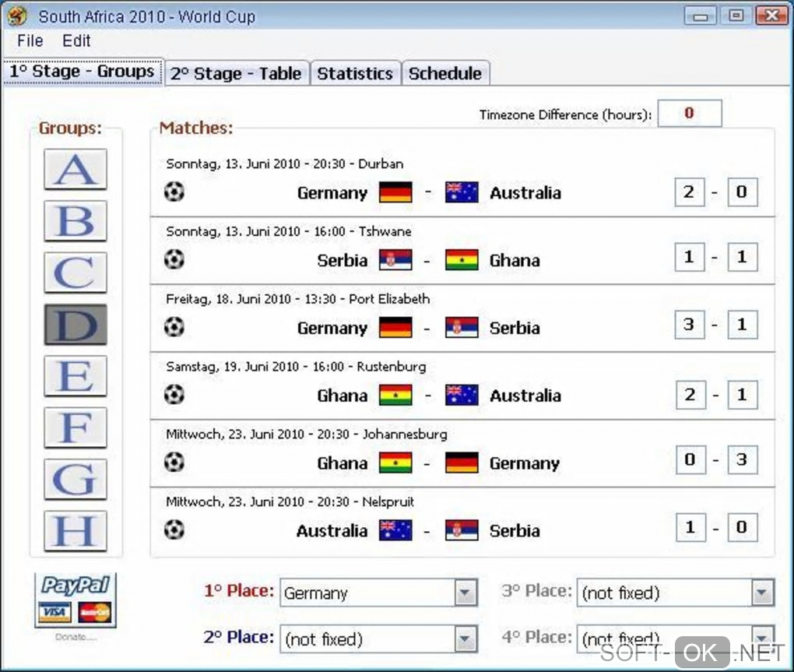Open the 3° Place dropdown
This screenshot has width=794, height=672.
[x=676, y=593]
